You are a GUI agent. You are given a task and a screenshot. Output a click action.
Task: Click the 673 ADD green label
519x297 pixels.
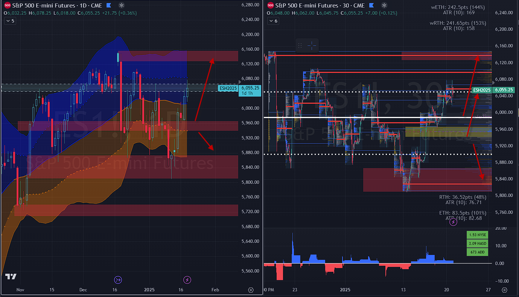(477, 252)
